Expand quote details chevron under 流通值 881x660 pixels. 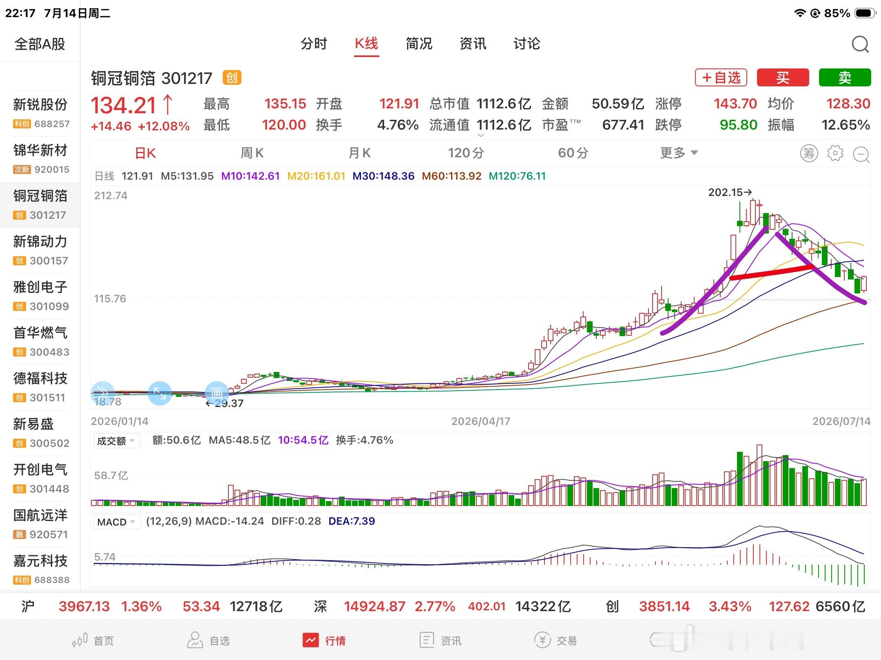[x=480, y=135]
